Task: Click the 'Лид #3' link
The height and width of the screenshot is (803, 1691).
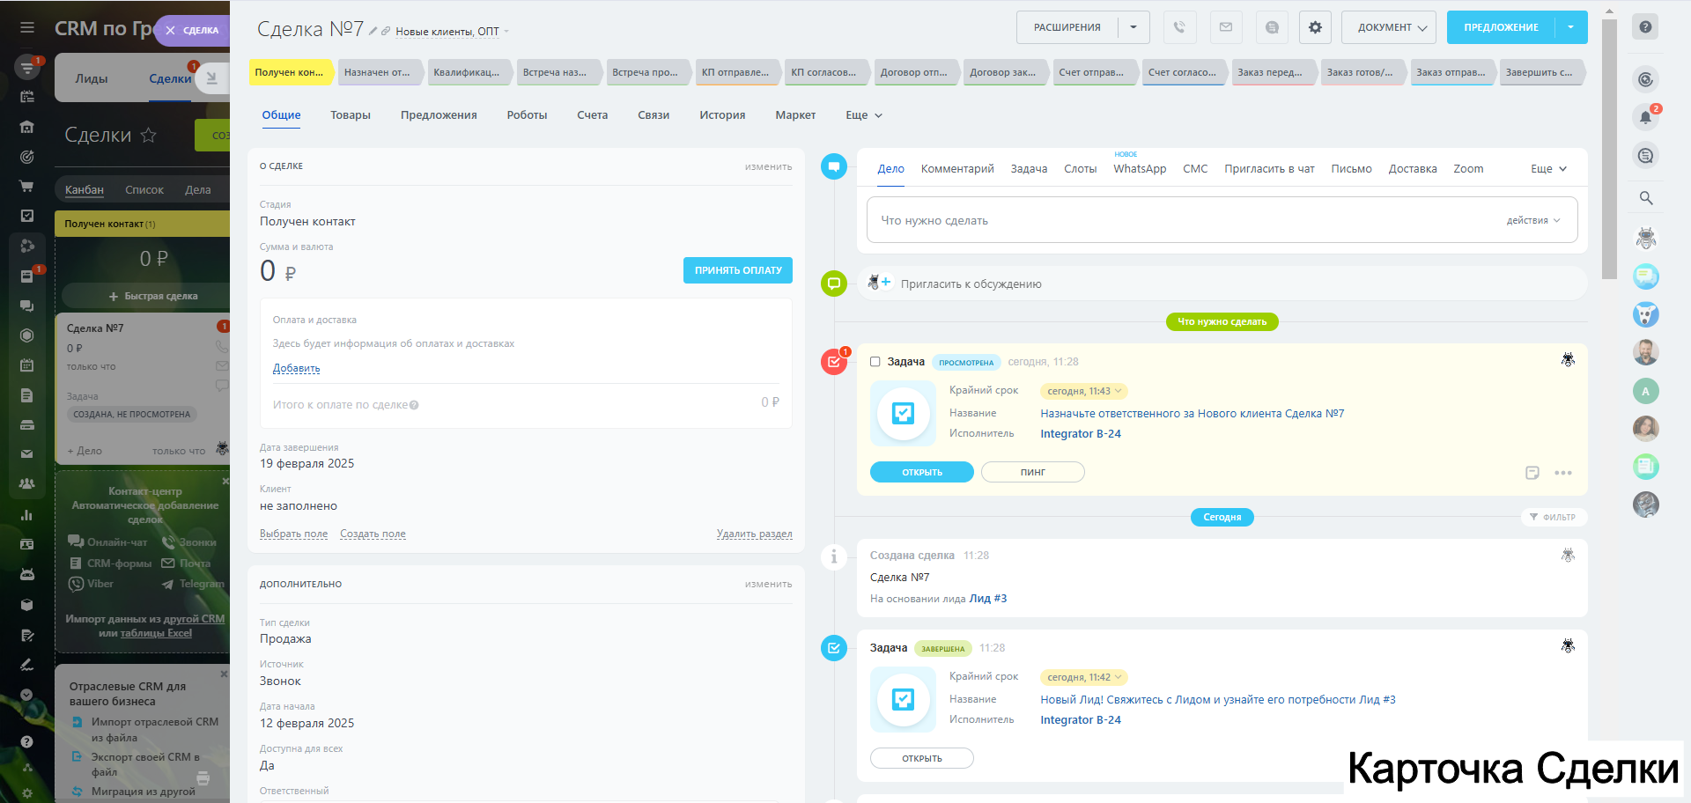Action: (987, 599)
